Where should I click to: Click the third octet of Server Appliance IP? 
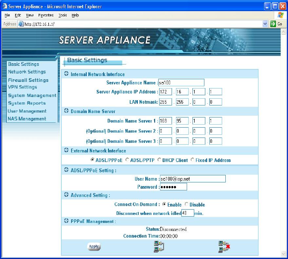tap(199, 92)
